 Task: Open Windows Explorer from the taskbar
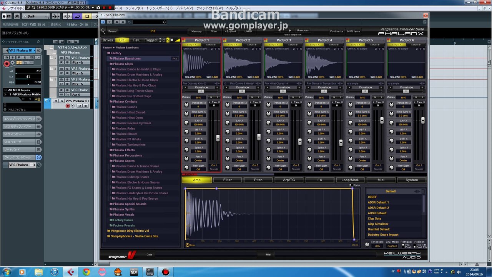coord(38,272)
